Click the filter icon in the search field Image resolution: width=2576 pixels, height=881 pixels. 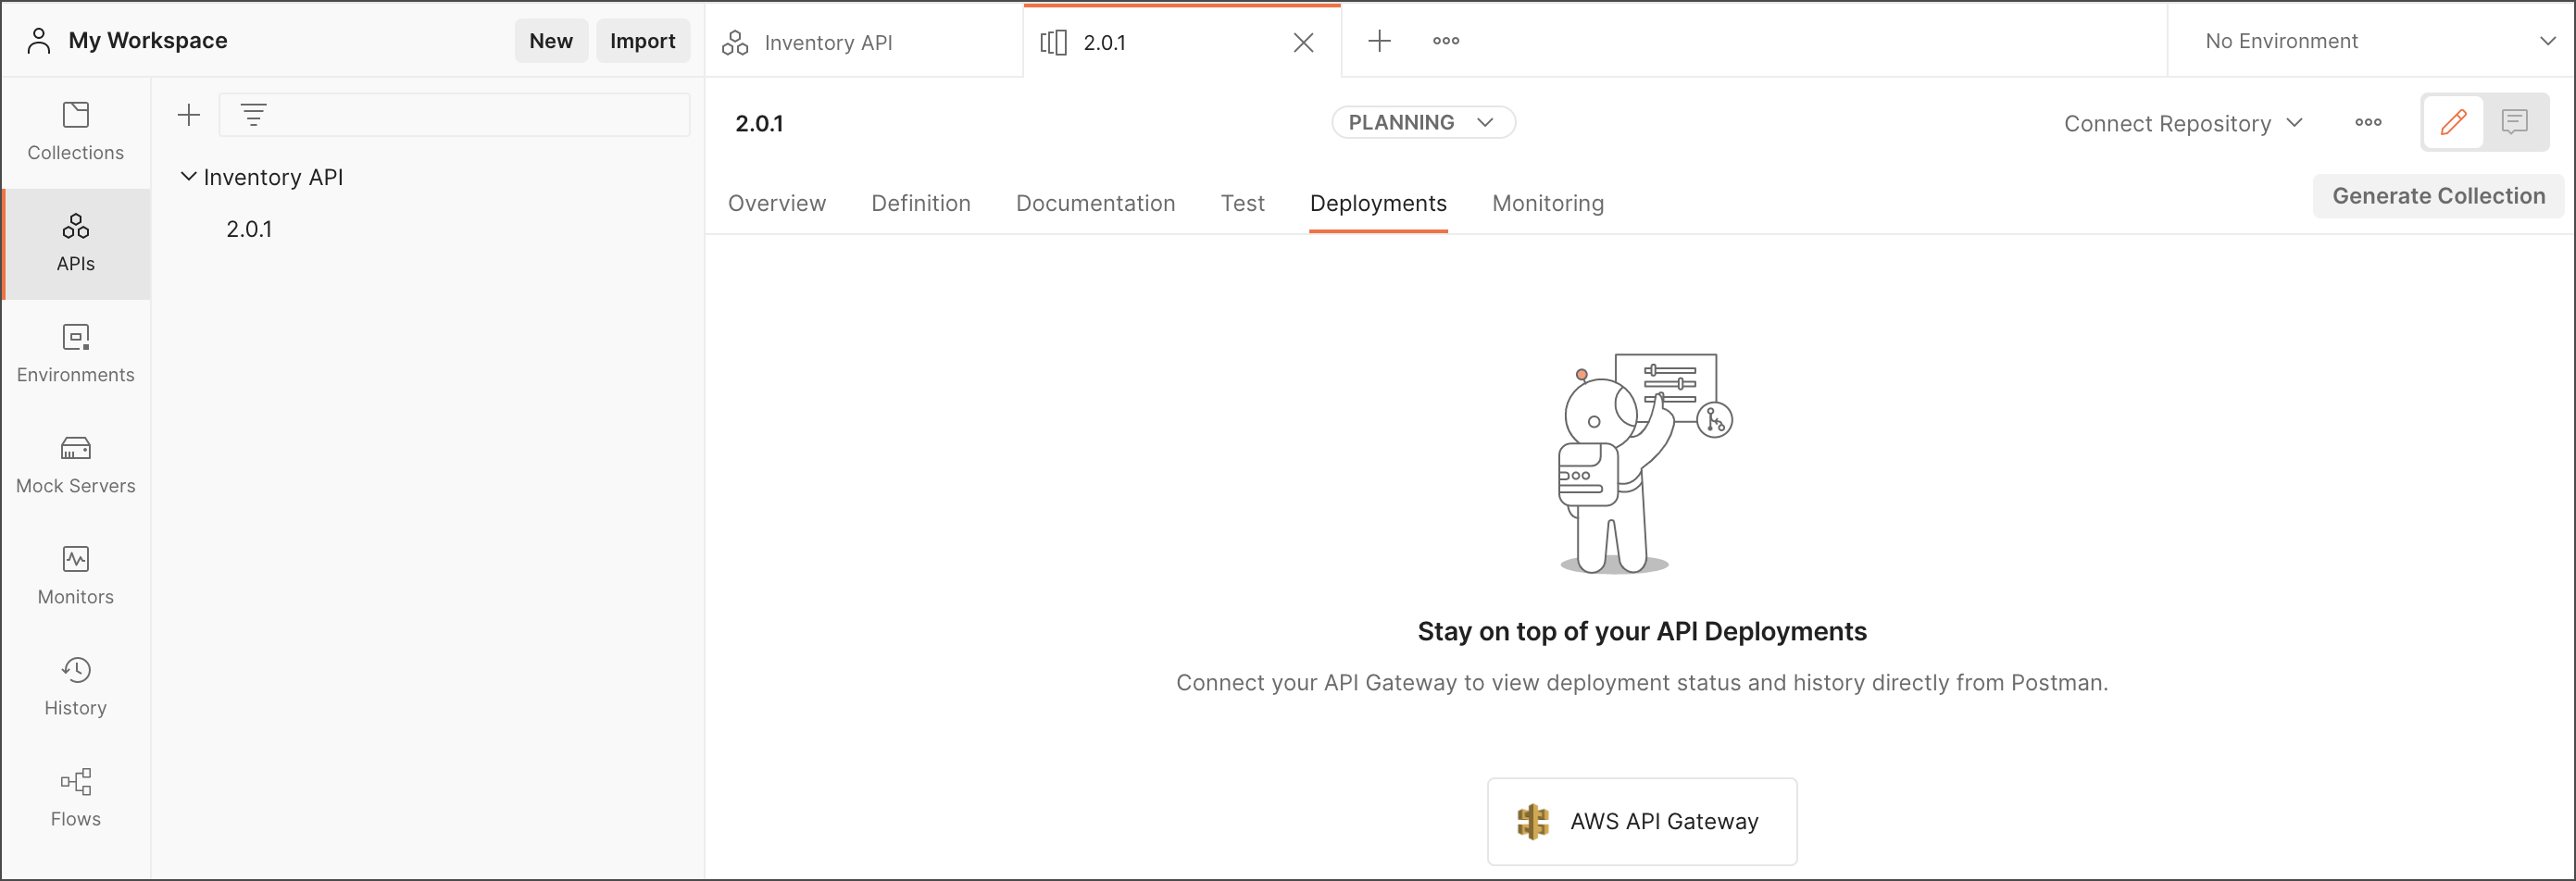pos(254,115)
